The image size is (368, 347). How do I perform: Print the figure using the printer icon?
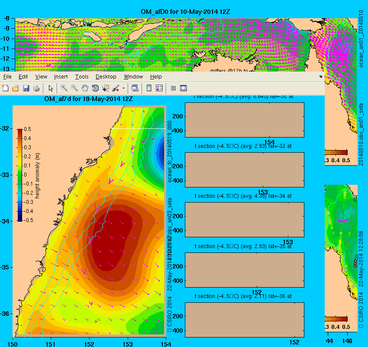pyautogui.click(x=36, y=88)
